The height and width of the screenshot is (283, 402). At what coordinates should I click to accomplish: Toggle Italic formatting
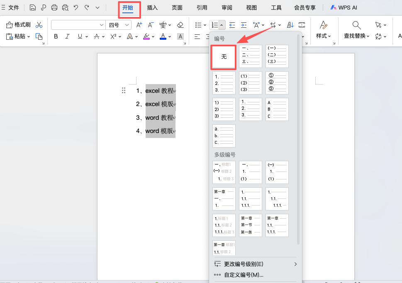click(67, 36)
